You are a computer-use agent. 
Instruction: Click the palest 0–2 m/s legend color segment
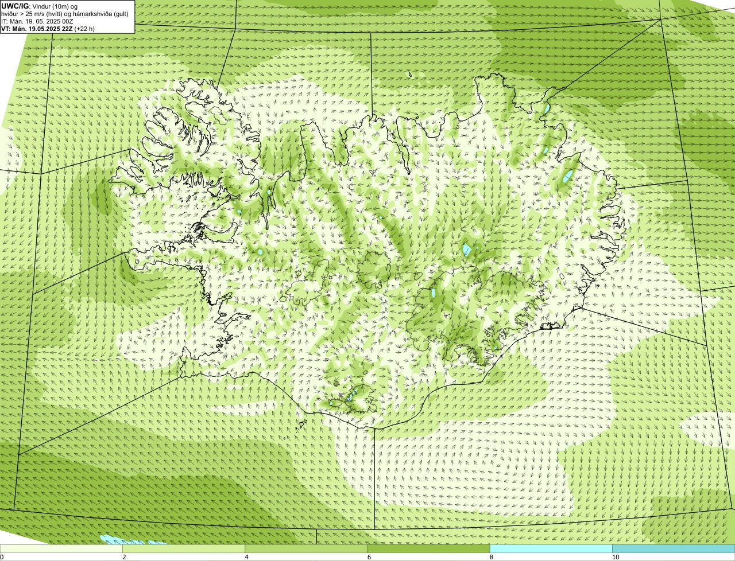(61, 549)
